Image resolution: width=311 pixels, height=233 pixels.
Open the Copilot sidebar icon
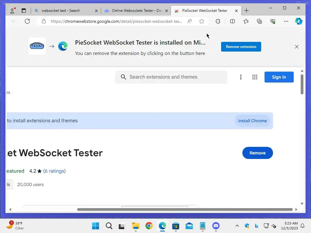pos(299,21)
